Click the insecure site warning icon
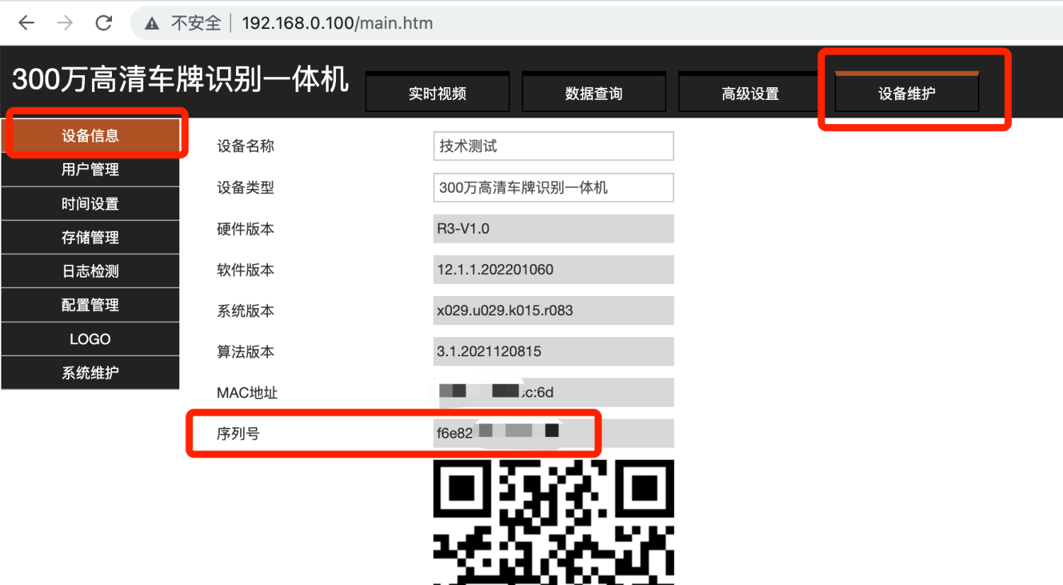Screen dimensions: 1063x585 (x=152, y=23)
